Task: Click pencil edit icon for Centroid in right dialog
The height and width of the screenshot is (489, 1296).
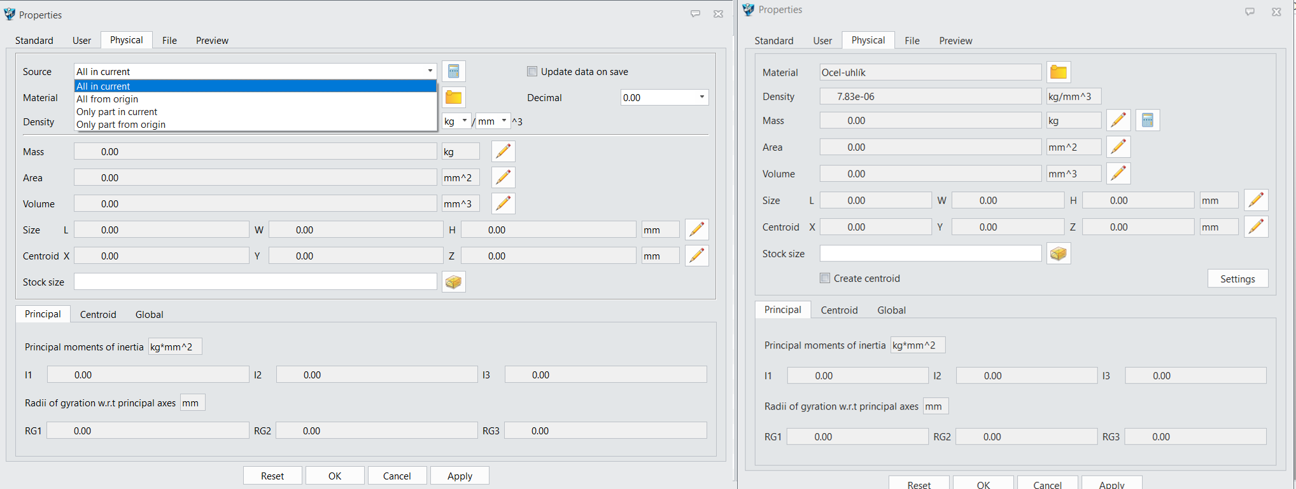Action: pos(1255,227)
